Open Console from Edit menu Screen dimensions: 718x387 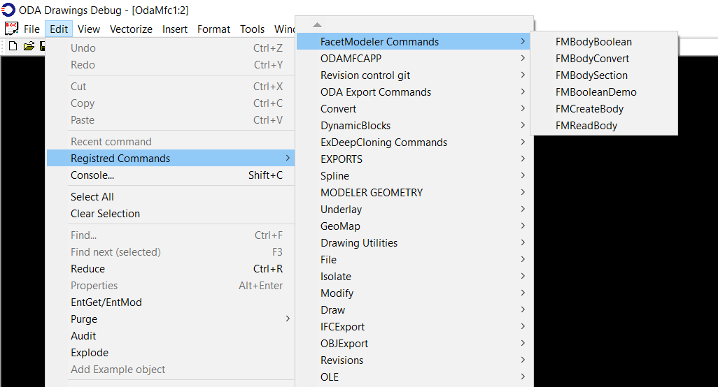point(170,175)
